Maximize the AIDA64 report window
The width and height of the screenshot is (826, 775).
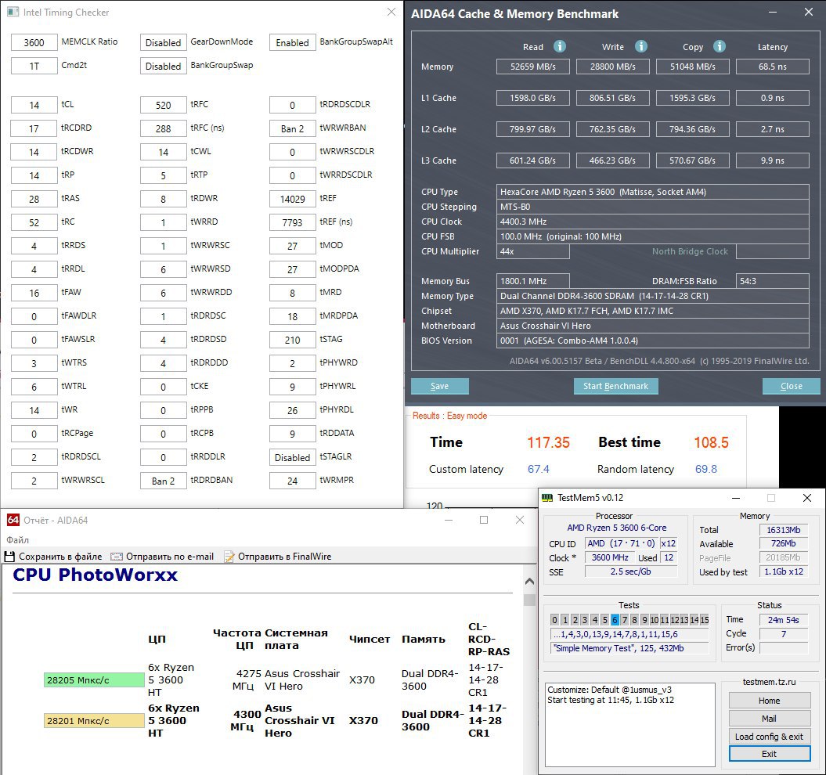(x=484, y=520)
